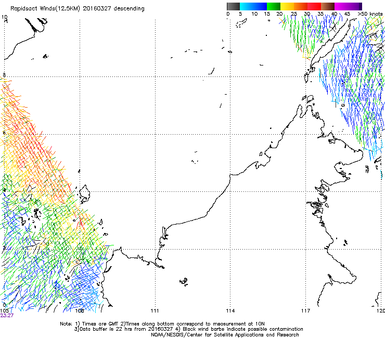This screenshot has width=385, height=338.
Task: Pick the magenta 40–45 knots legend swatch
Action: coord(341,6)
